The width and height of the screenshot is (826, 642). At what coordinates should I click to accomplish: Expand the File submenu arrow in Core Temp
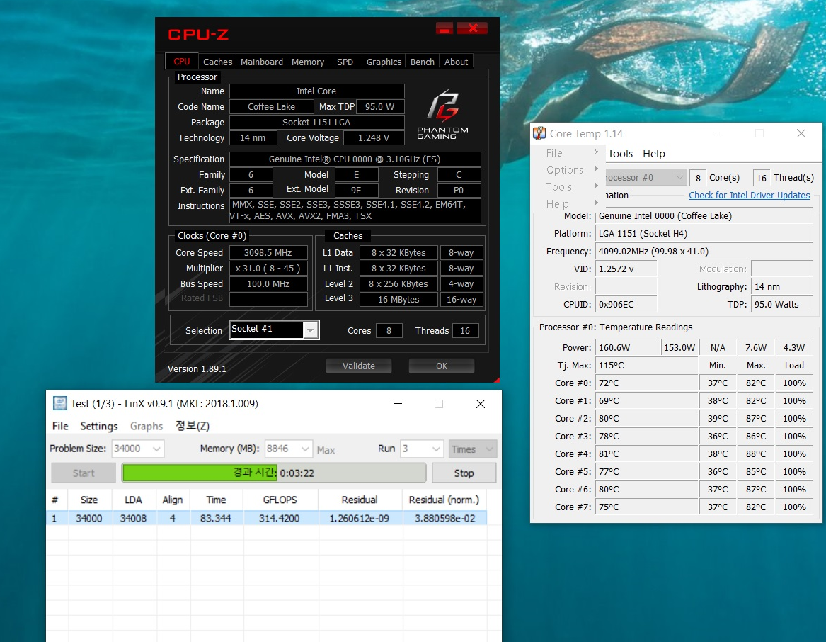point(596,152)
